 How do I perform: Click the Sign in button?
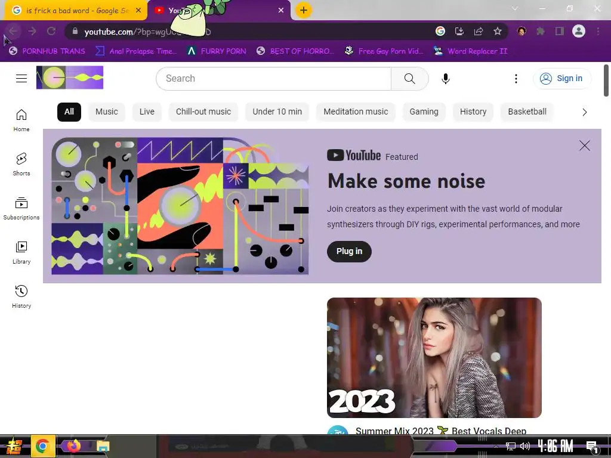562,78
